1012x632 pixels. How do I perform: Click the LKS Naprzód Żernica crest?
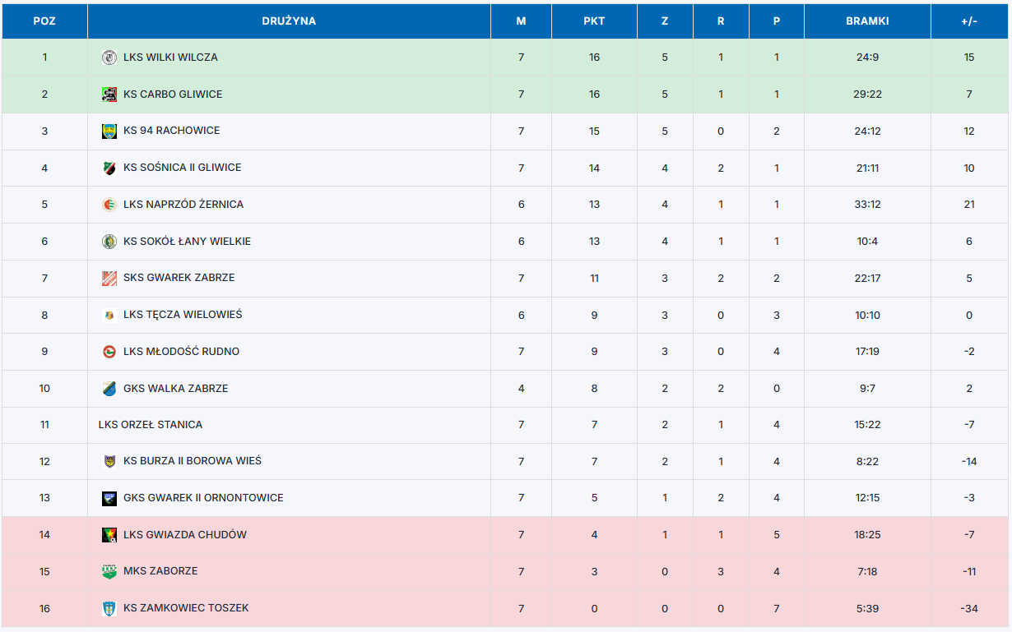(x=109, y=205)
